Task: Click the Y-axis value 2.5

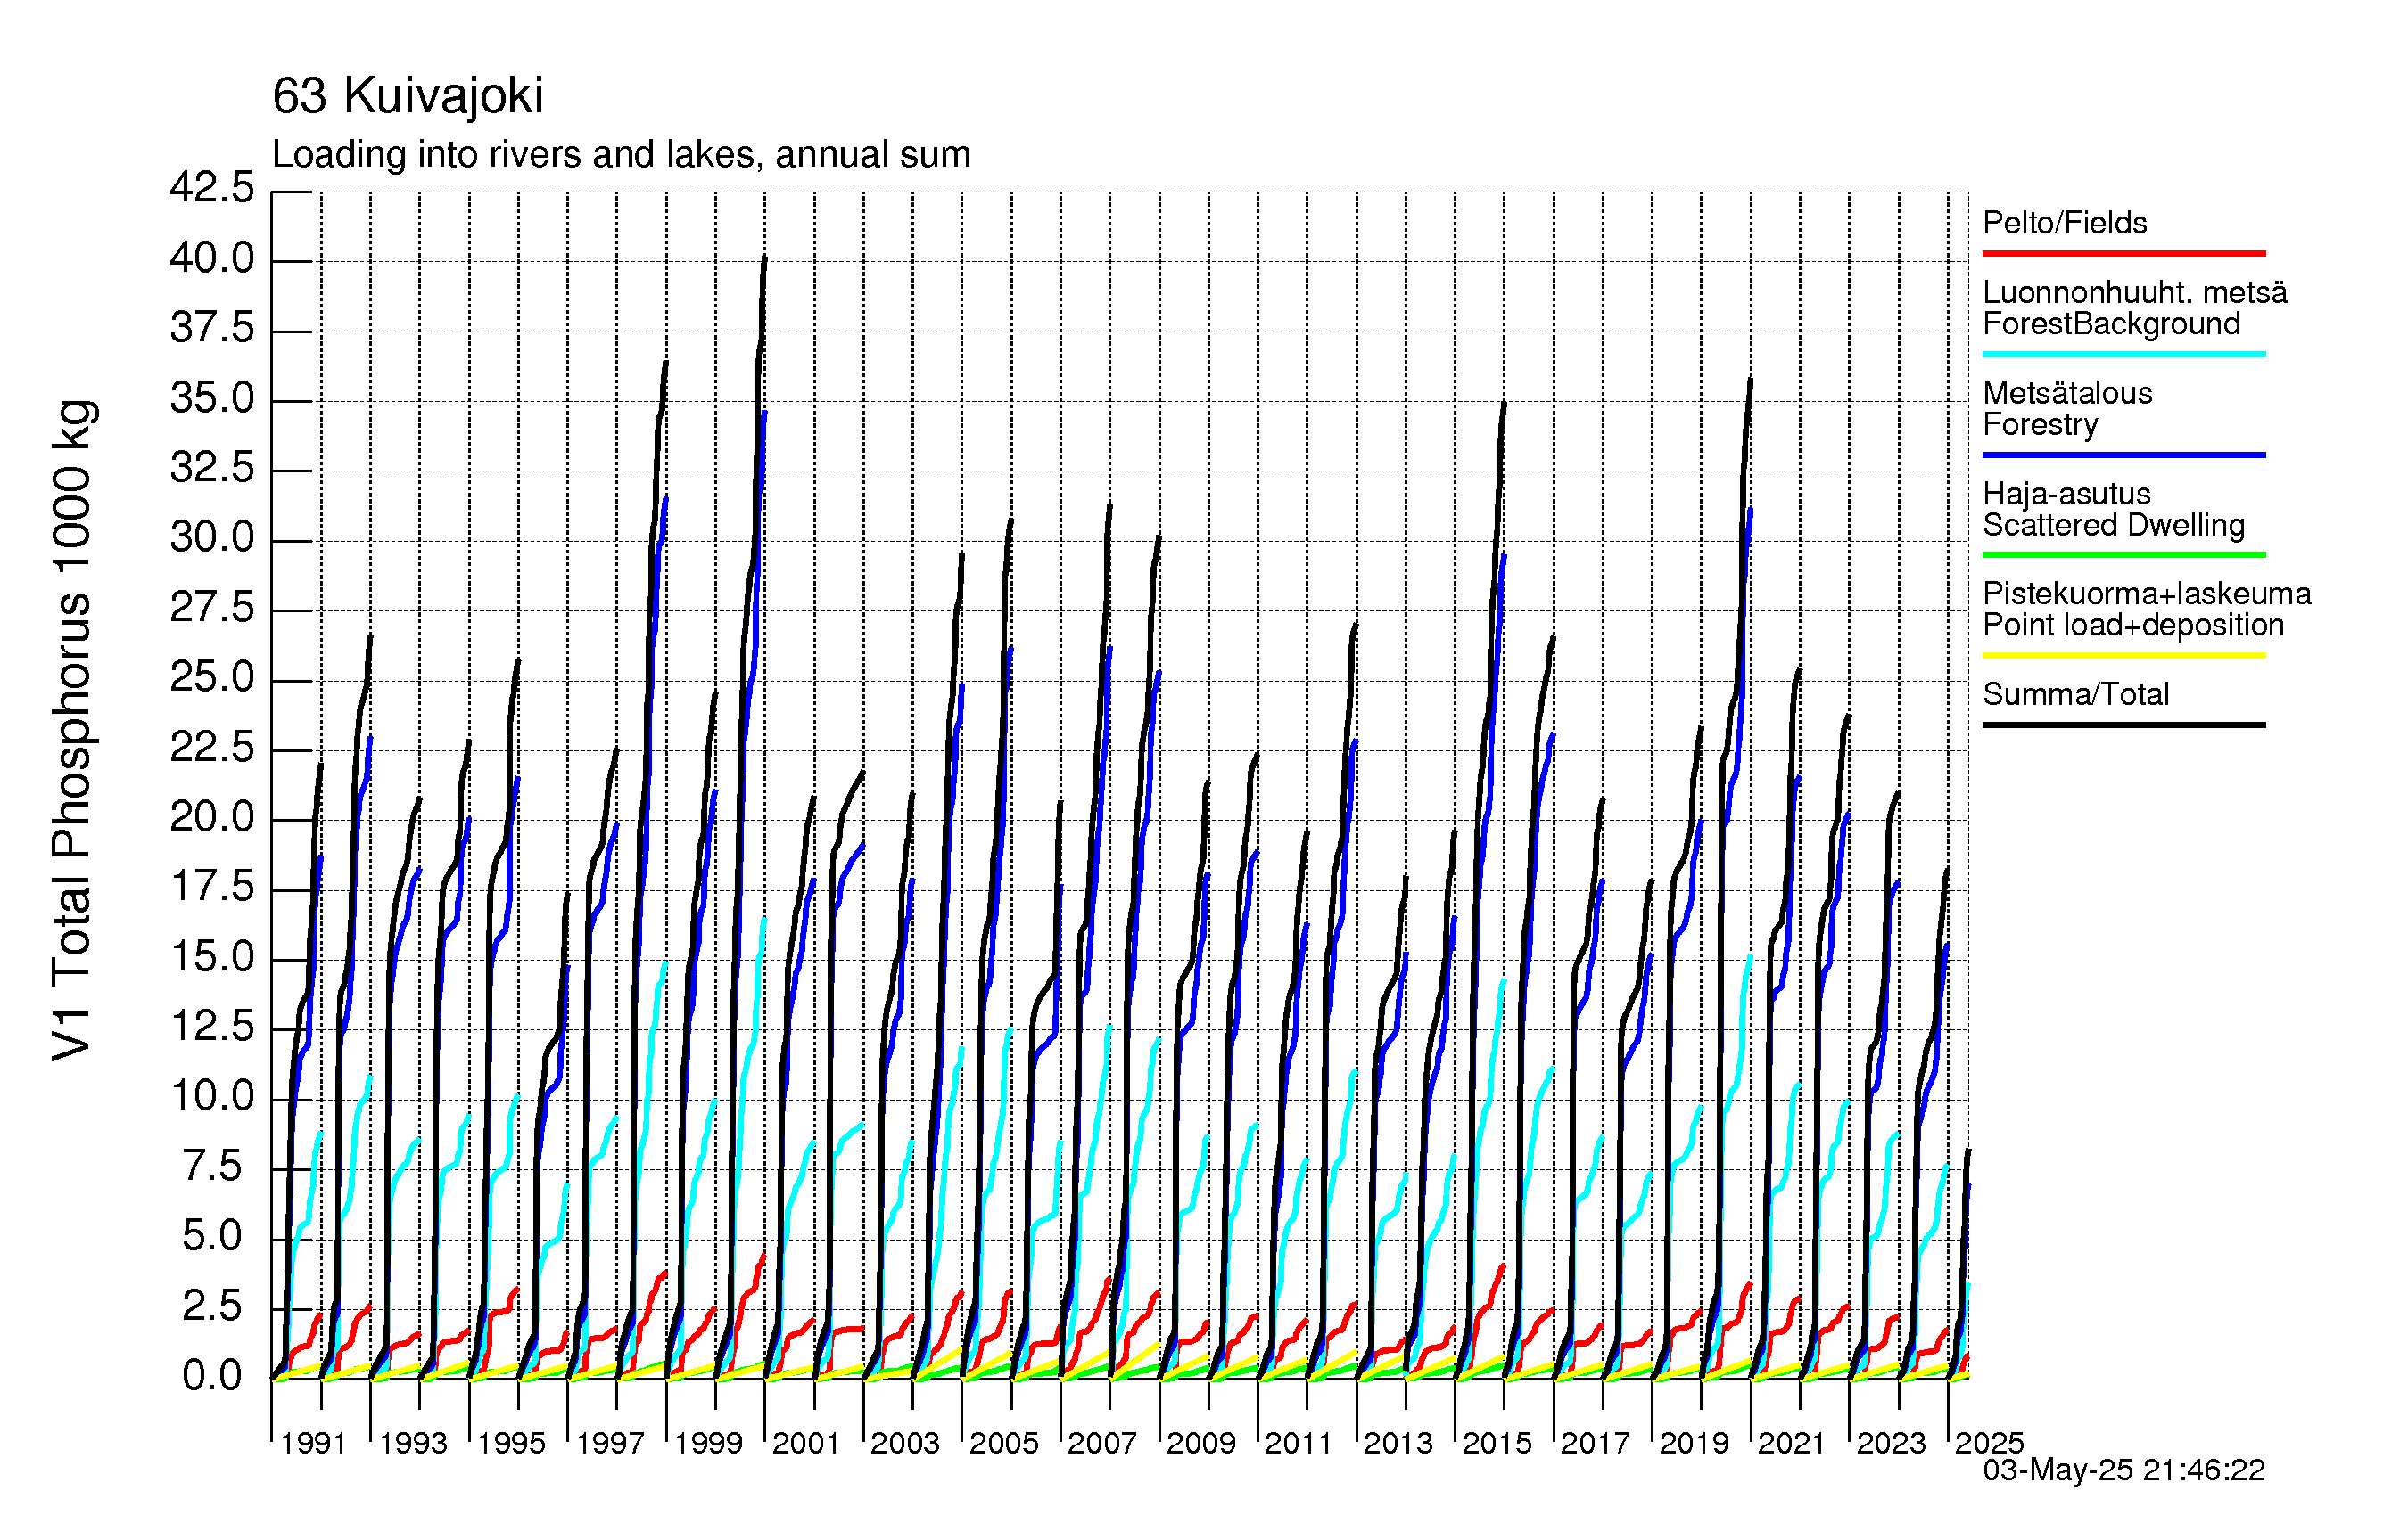Action: (x=212, y=1307)
